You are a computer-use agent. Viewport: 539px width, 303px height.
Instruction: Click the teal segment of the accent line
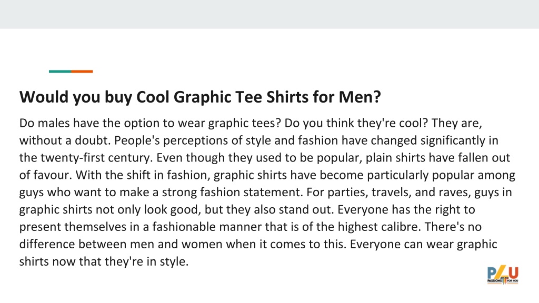tap(60, 72)
